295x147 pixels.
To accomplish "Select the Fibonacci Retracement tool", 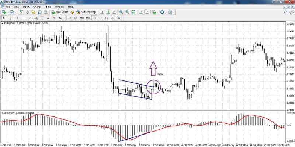I will coord(42,18).
